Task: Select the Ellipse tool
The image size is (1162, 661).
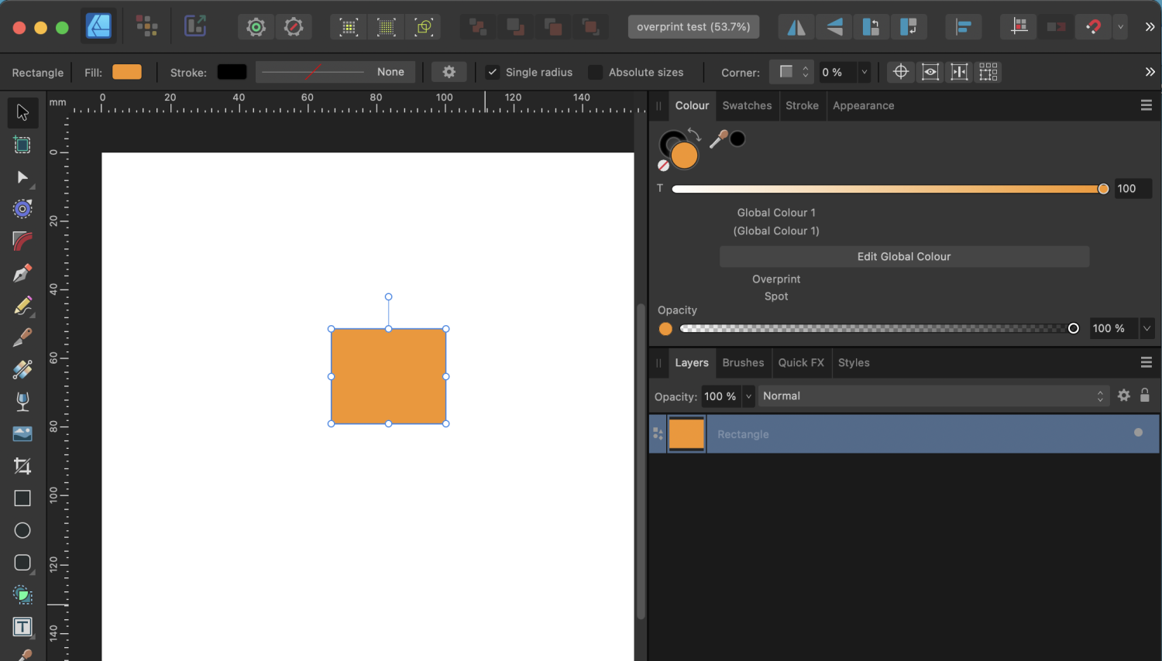Action: click(x=22, y=529)
